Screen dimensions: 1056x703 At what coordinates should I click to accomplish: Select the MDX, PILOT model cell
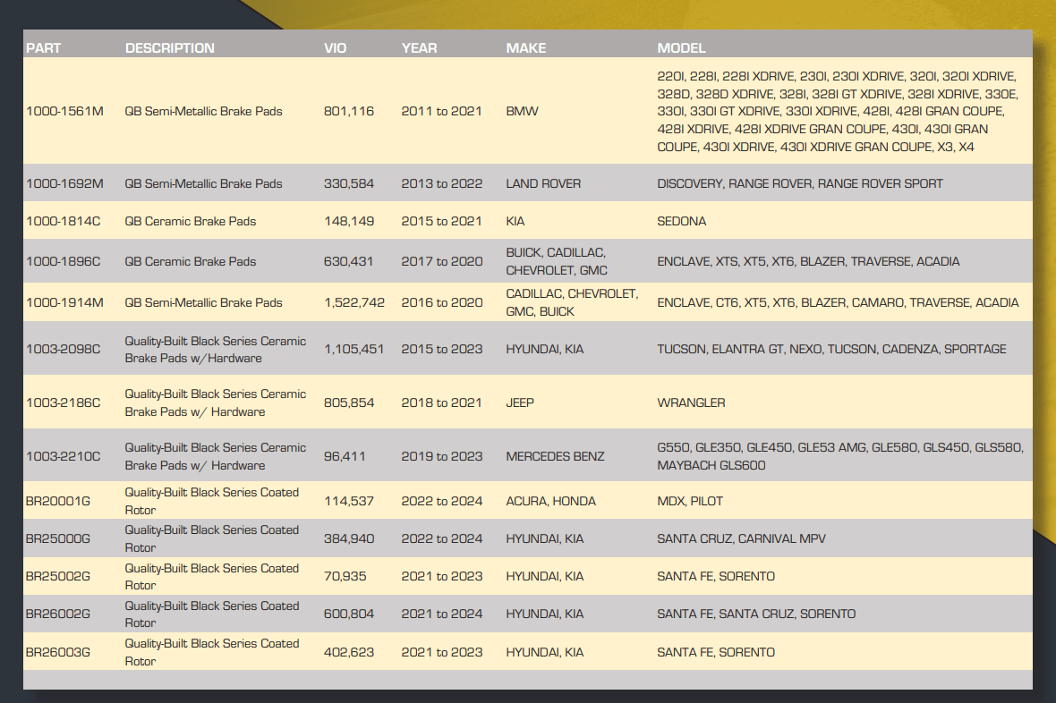point(690,501)
